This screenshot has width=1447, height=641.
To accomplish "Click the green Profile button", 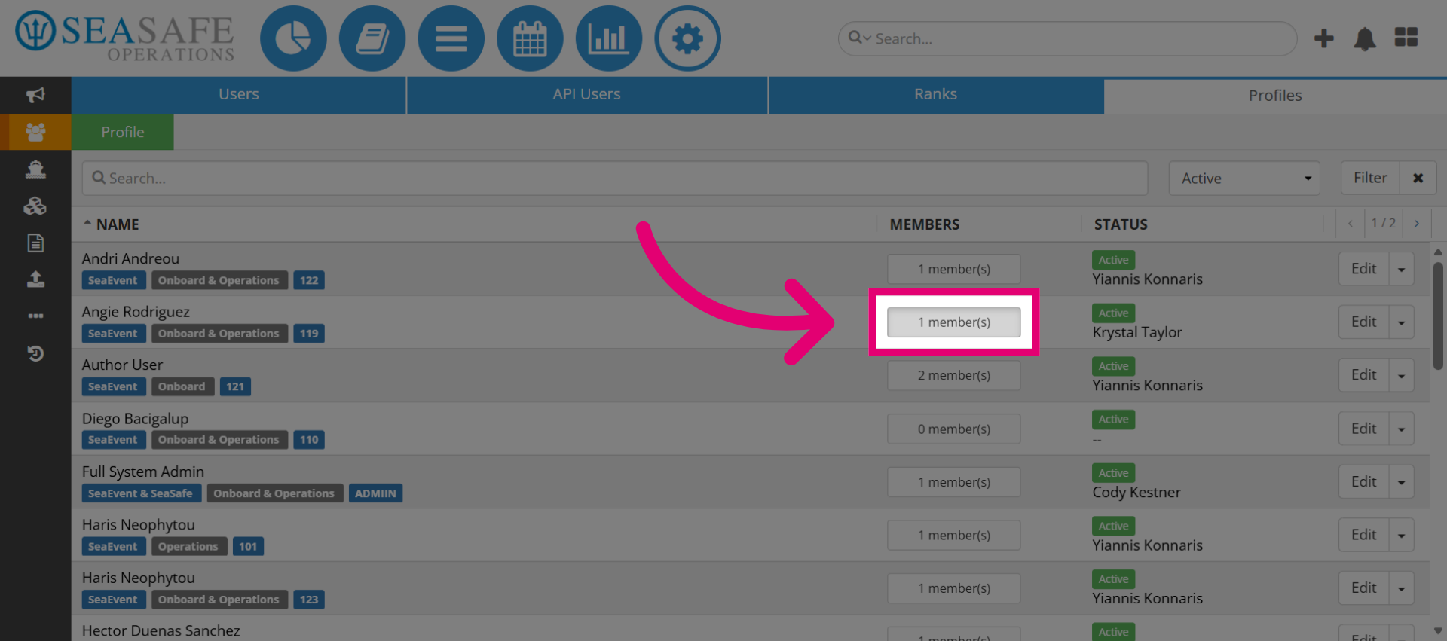I will [123, 132].
